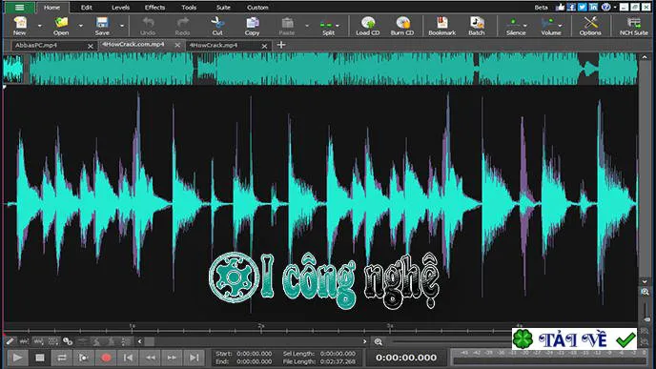Switch to the Edit tab
The width and height of the screenshot is (656, 369).
pos(87,8)
